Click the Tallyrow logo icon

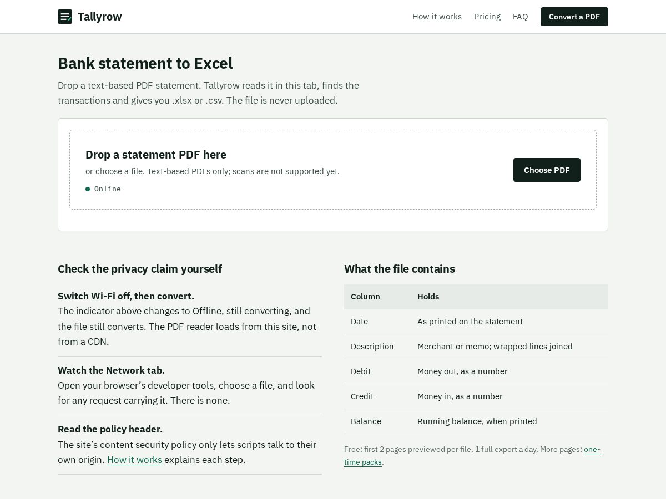click(x=65, y=17)
